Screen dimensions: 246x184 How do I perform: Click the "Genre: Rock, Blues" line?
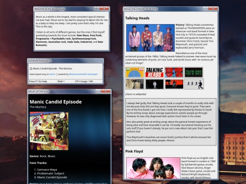42,156
